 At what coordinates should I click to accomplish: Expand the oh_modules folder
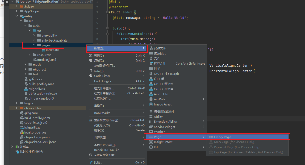(x=17, y=108)
